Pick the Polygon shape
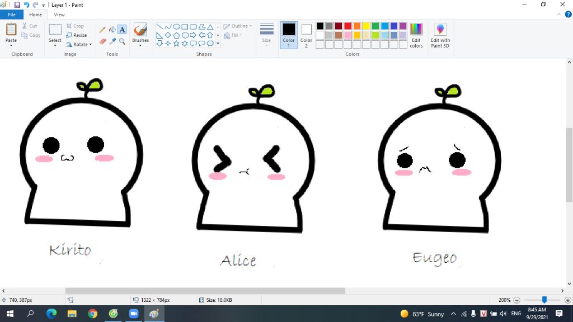The width and height of the screenshot is (573, 322). tap(201, 27)
